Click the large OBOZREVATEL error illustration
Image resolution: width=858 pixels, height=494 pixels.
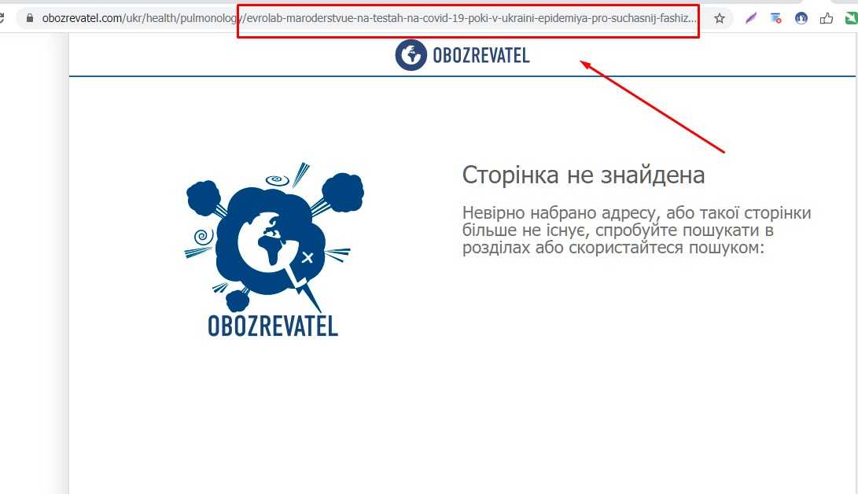coord(274,249)
